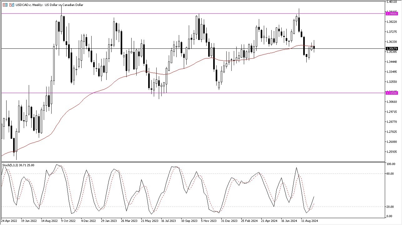Viewport: 402px width, 225px height.
Task: Click the 1.30660 price scale value
Action: click(x=391, y=102)
